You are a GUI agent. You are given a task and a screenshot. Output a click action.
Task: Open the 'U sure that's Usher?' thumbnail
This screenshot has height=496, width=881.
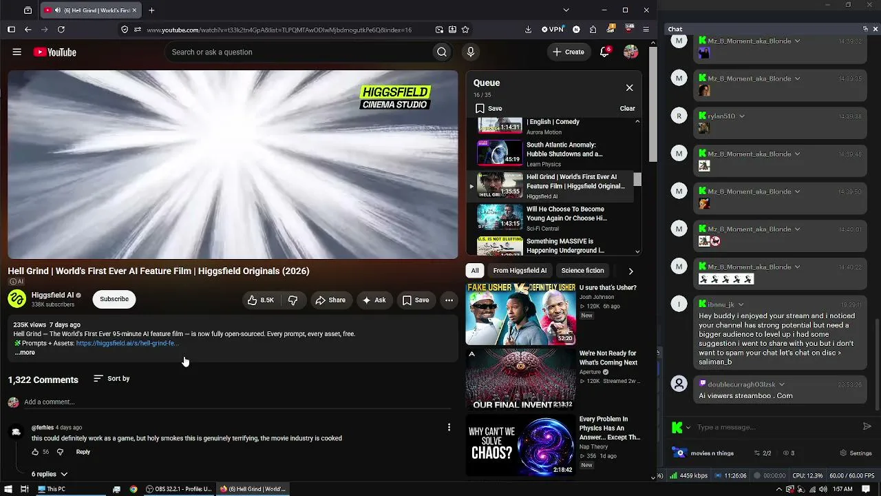[x=521, y=313]
